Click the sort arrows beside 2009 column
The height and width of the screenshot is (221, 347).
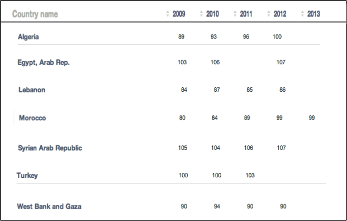point(168,14)
